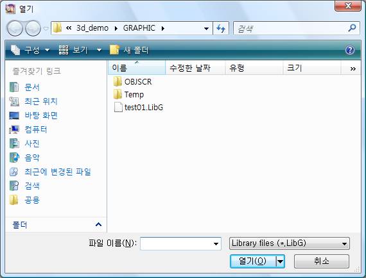The width and height of the screenshot is (366, 278).
Task: Click the refresh arrows icon beside address bar
Action: [x=221, y=28]
